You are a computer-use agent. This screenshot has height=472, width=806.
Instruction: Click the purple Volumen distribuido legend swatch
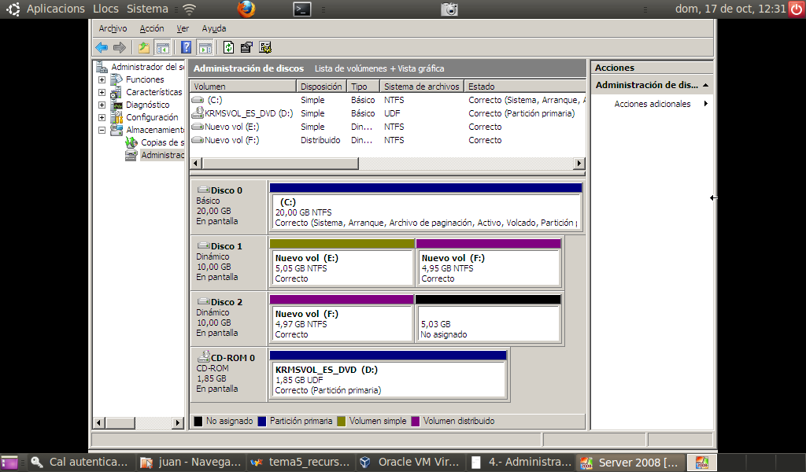pyautogui.click(x=416, y=422)
